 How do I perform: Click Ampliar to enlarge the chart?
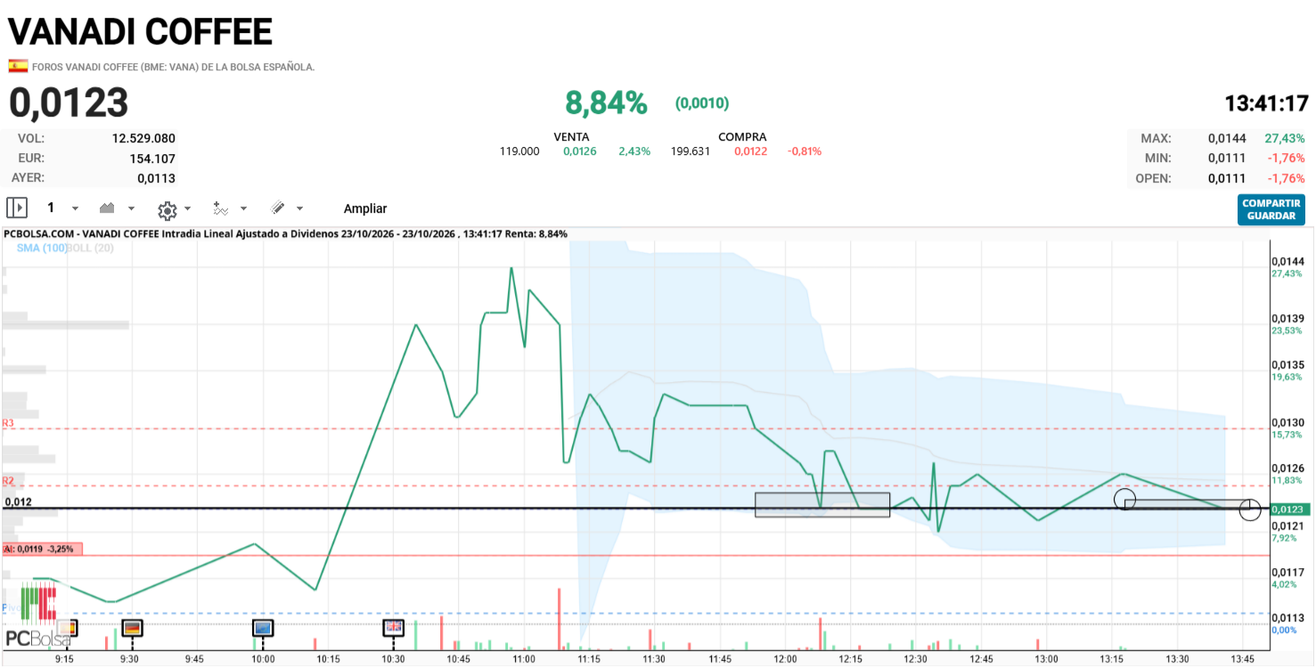click(365, 208)
